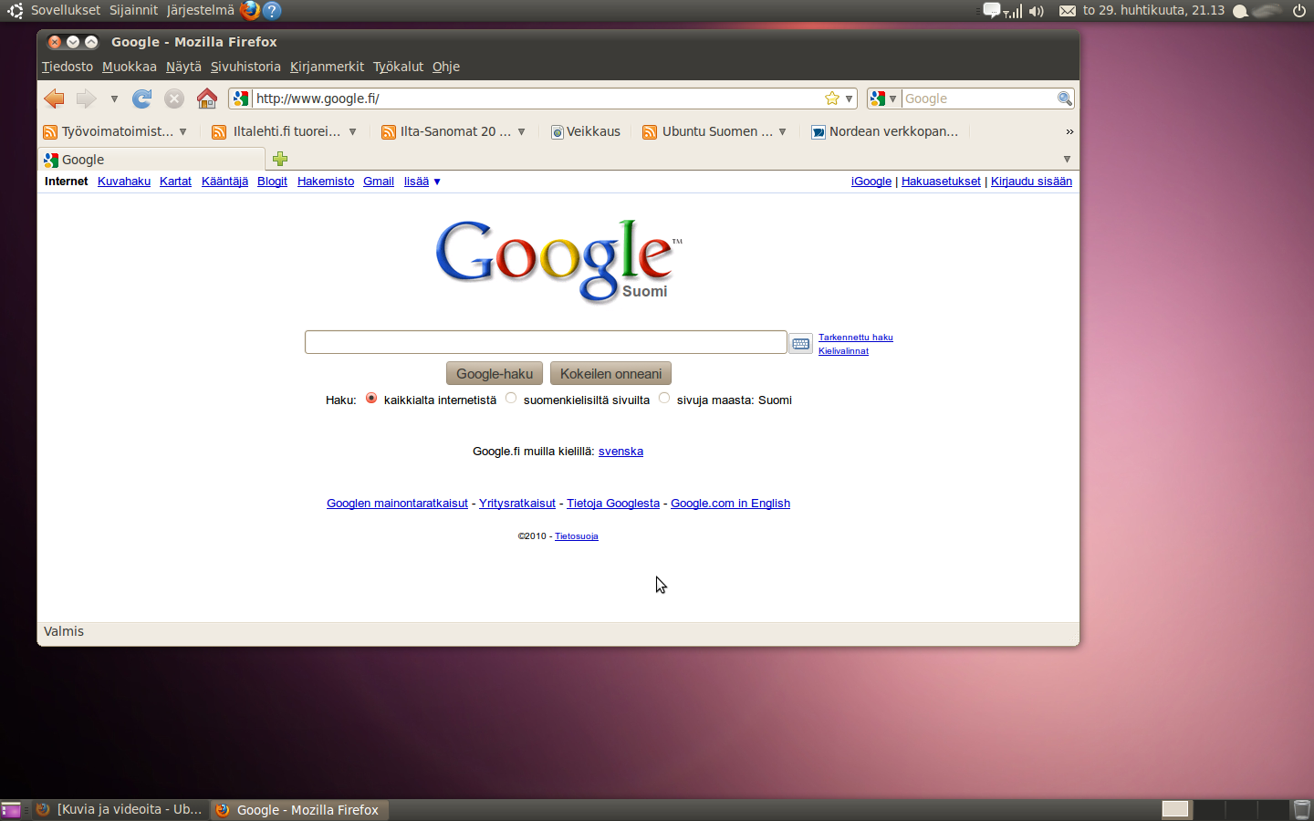
Task: Click the 'Kirjaudu sisään' link
Action: pos(1031,182)
